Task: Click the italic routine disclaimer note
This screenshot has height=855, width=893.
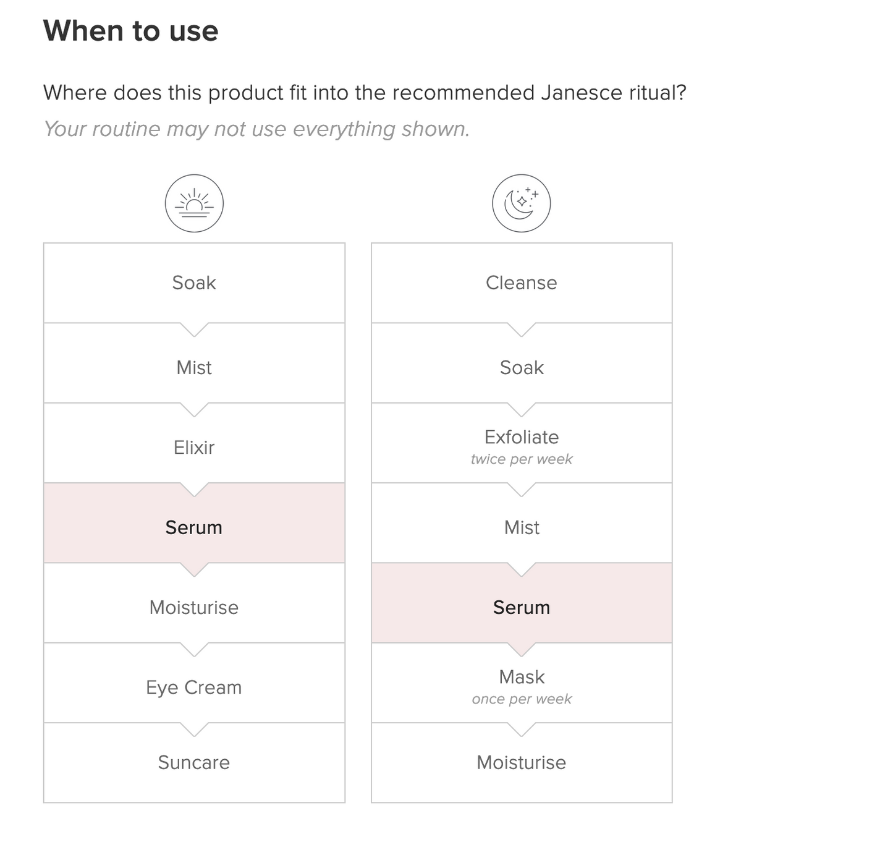Action: 256,129
